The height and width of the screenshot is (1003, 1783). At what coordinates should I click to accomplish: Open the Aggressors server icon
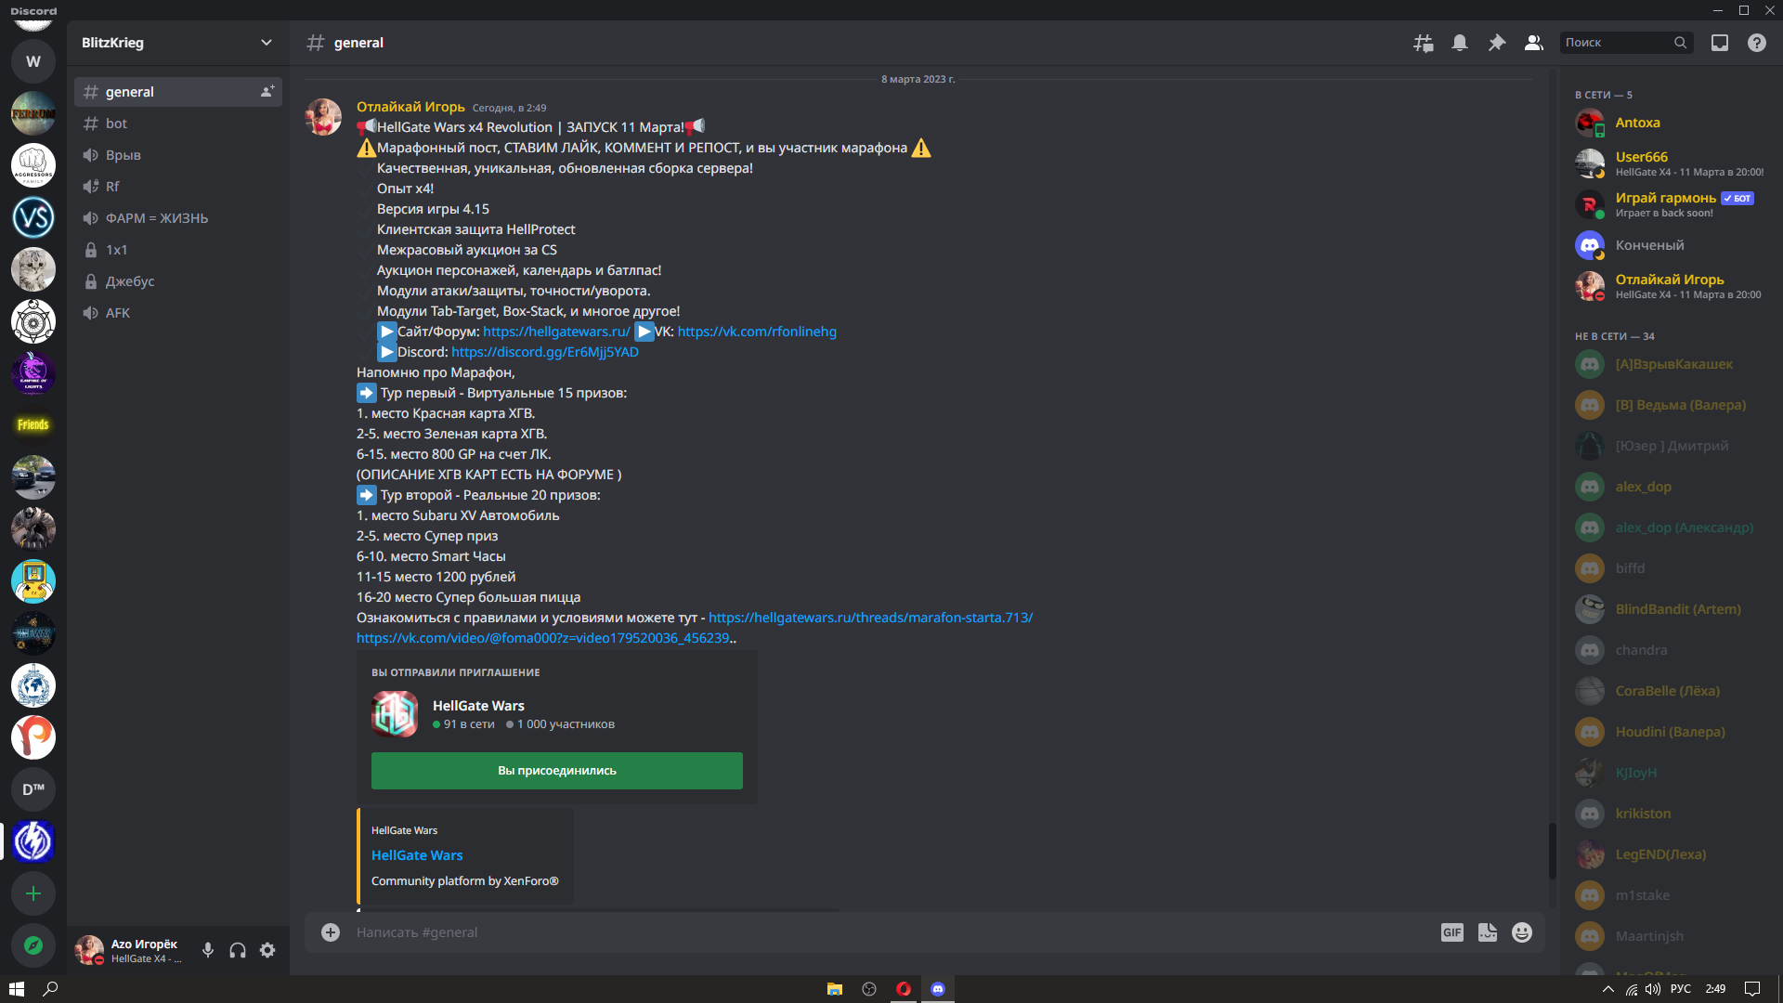pos(33,165)
